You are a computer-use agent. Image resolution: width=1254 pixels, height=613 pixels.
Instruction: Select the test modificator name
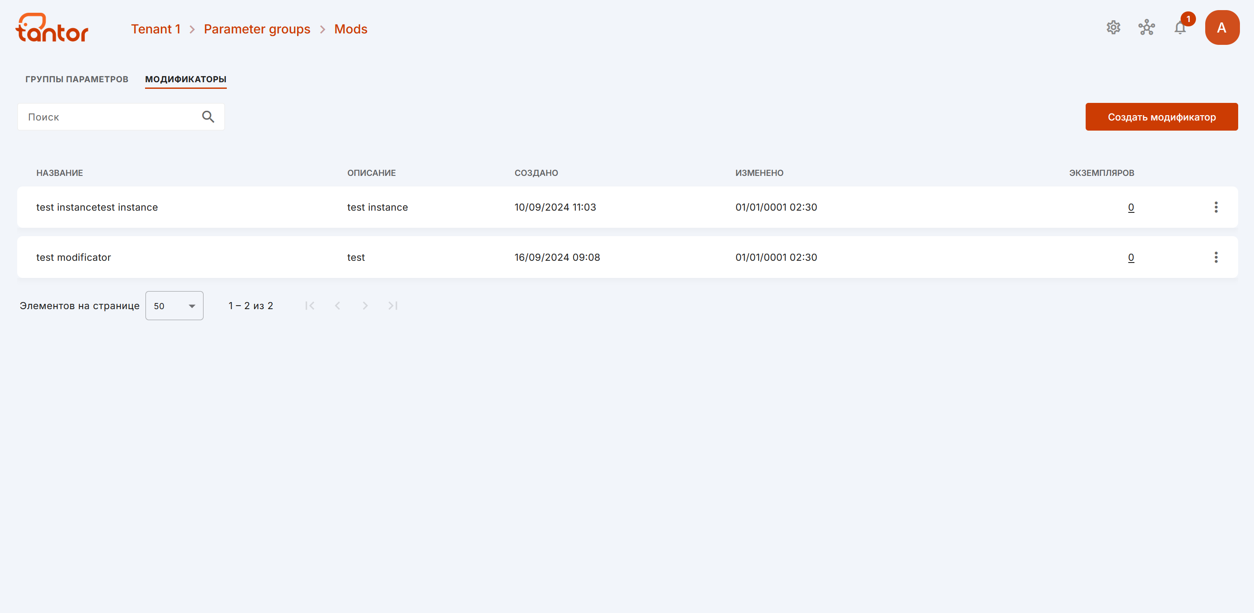click(x=73, y=258)
